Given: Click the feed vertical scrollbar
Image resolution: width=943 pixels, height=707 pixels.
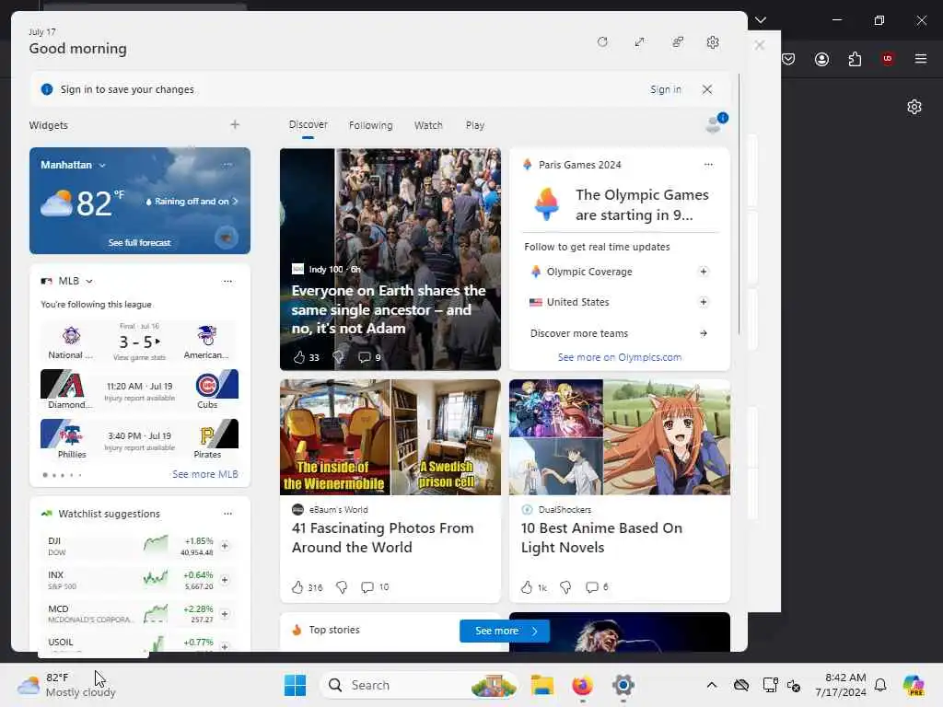Looking at the screenshot, I should click(739, 204).
